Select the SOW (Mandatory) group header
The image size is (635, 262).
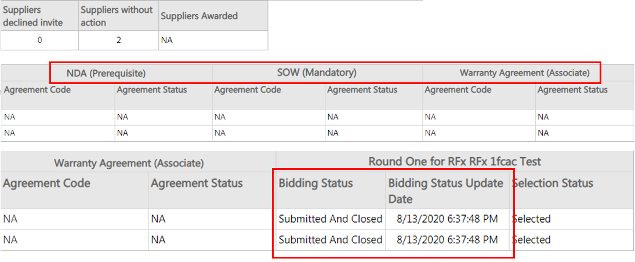[x=317, y=73]
